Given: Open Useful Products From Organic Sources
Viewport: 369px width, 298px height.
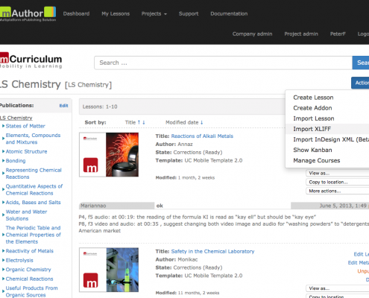Looking at the screenshot, I should pyautogui.click(x=31, y=291).
